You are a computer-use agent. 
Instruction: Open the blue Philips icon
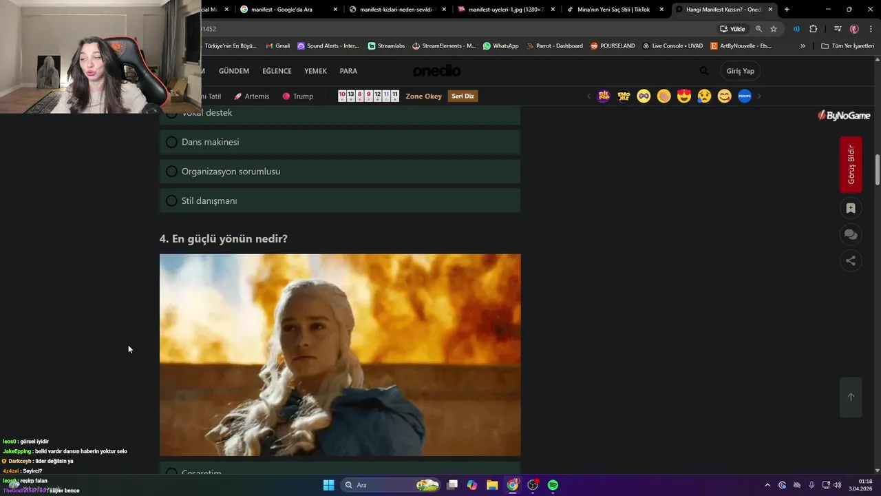(744, 96)
